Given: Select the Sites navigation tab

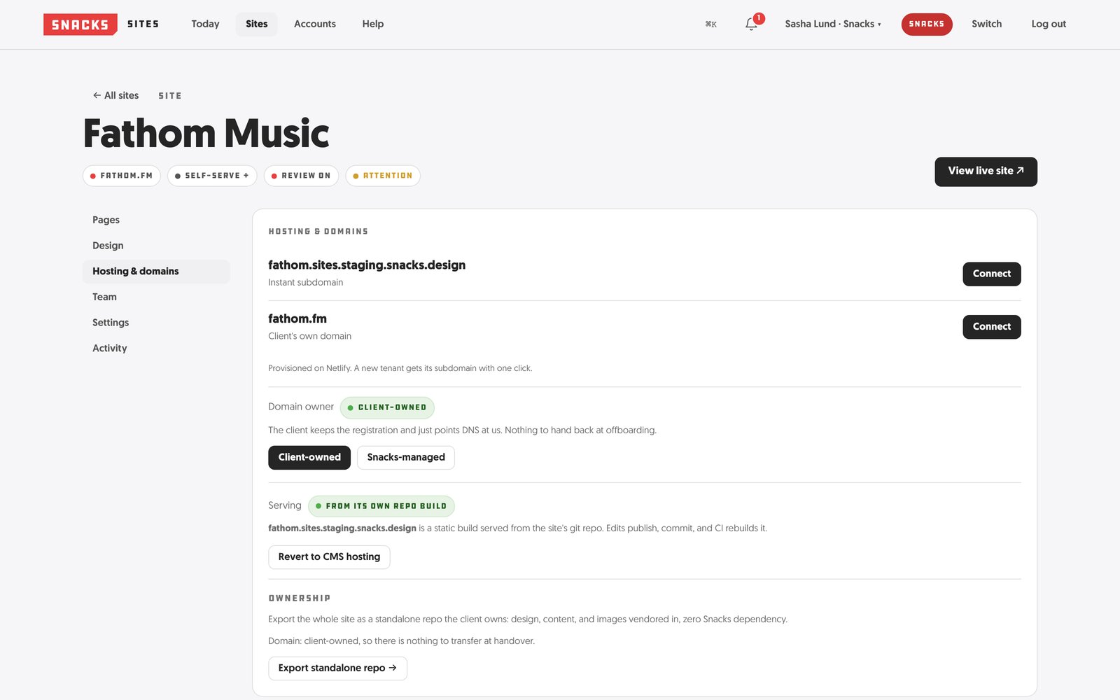Looking at the screenshot, I should tap(256, 24).
